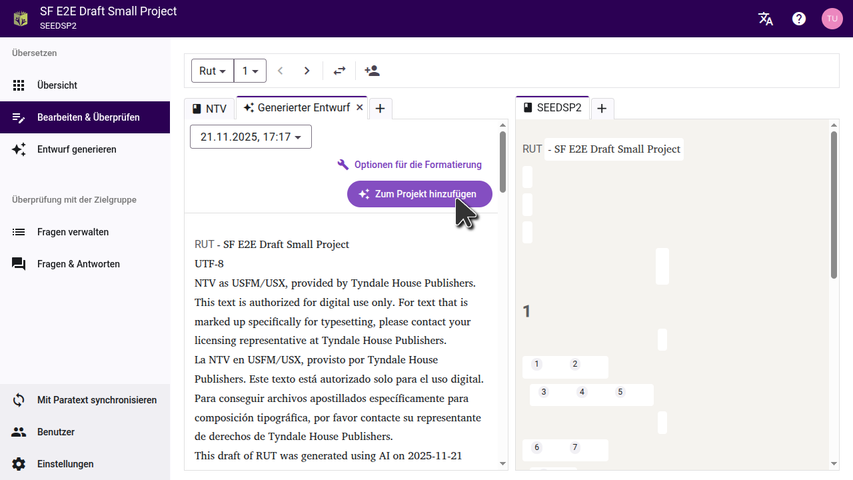Go to next chapter arrow
This screenshot has height=480, width=853.
pyautogui.click(x=307, y=71)
